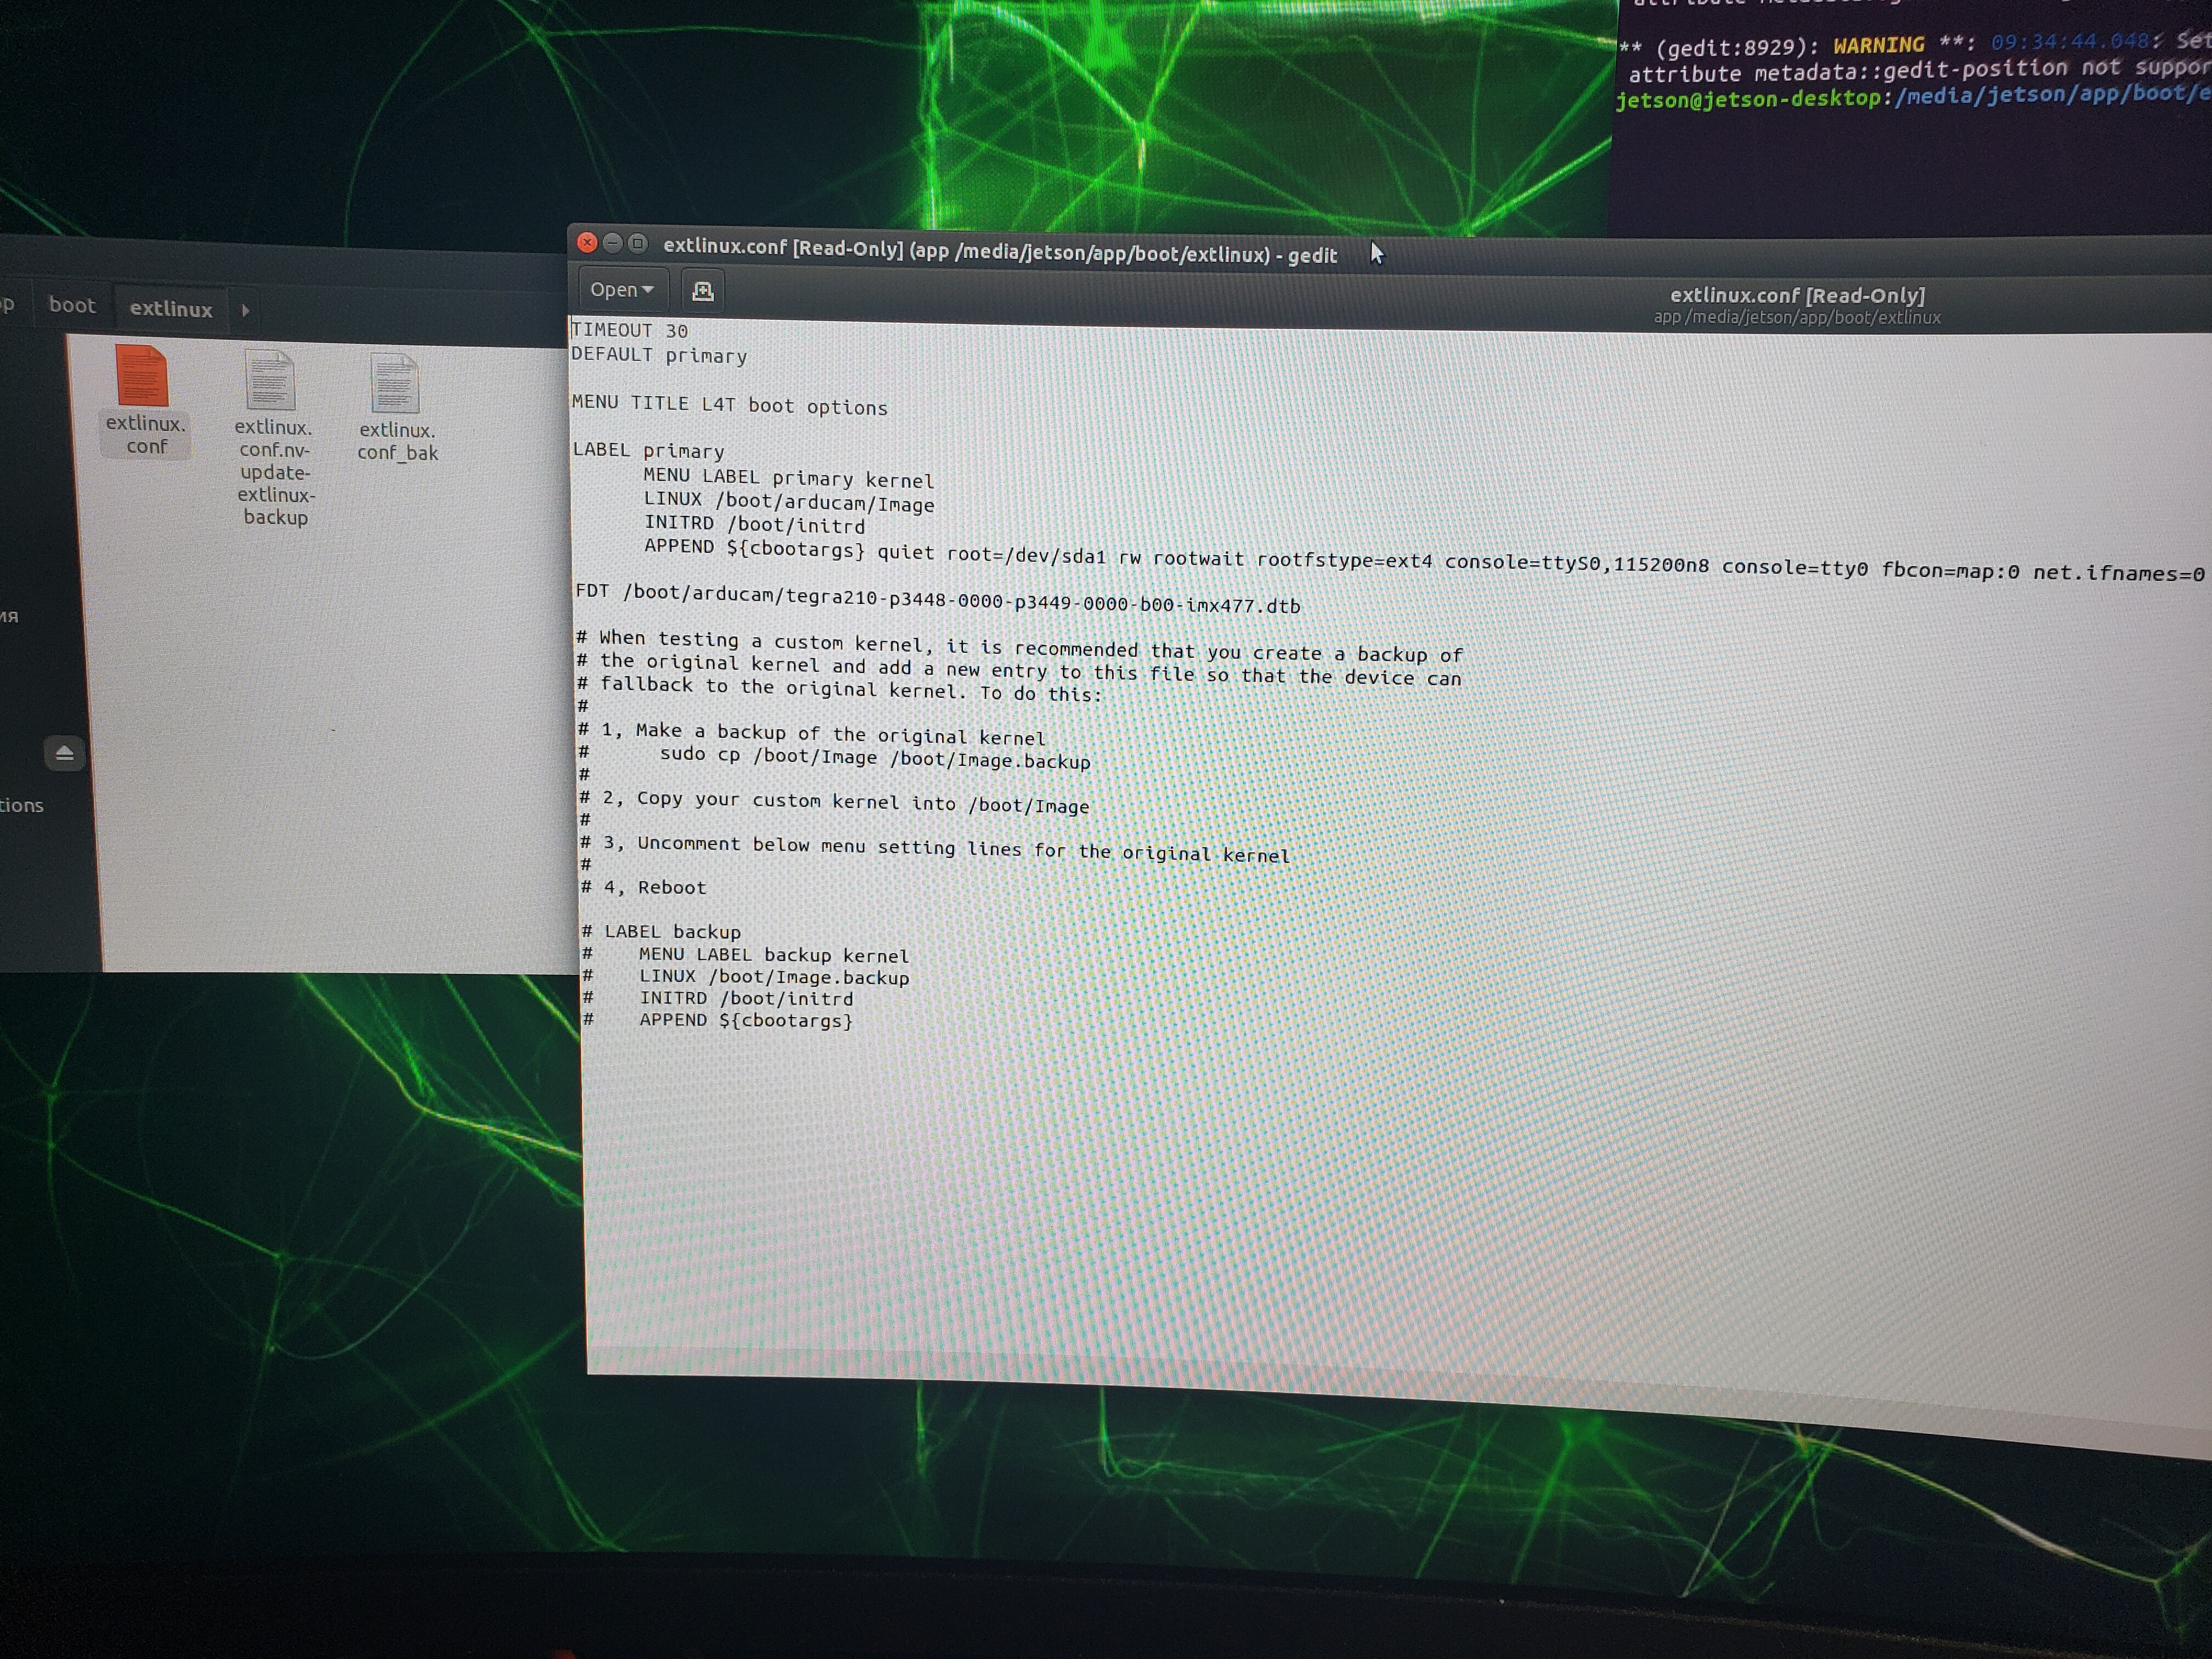Select the extlinux breadcrumb in file manager
The image size is (2212, 1659).
[x=171, y=309]
